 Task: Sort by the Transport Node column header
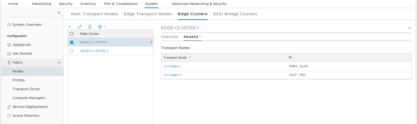175,58
